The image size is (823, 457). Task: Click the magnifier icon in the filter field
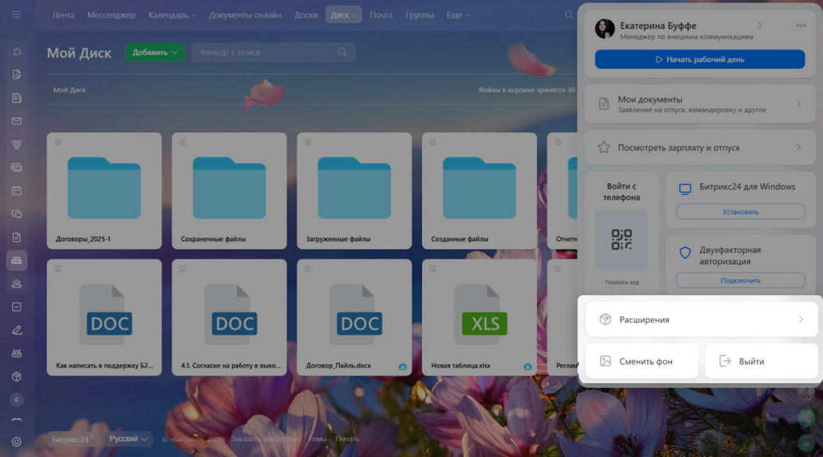click(343, 52)
